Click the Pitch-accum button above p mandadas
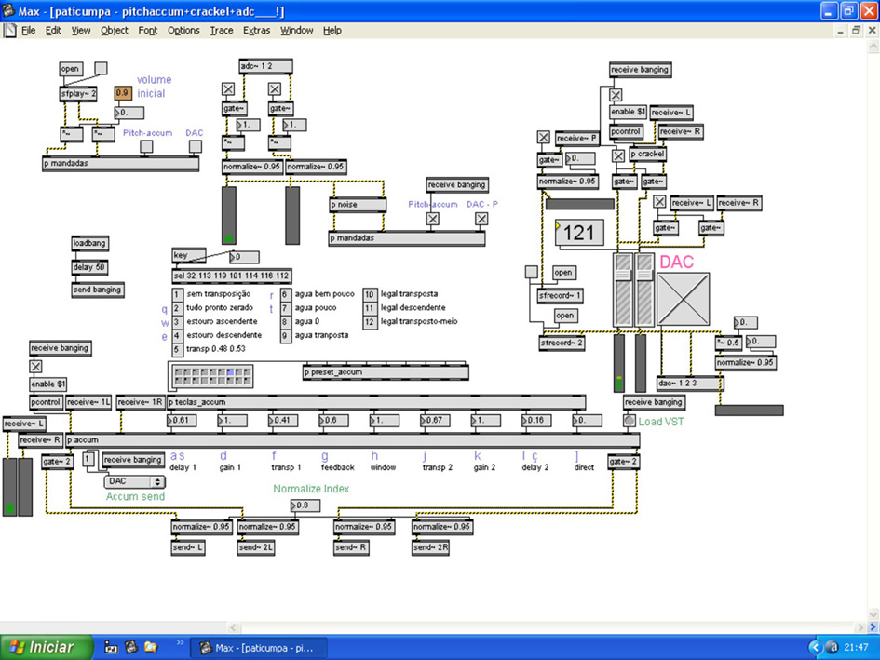Image resolution: width=880 pixels, height=660 pixels. [146, 146]
